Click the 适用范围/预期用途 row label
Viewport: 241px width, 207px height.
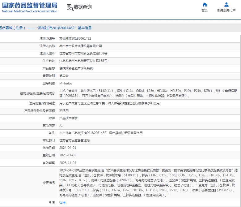[42, 103]
